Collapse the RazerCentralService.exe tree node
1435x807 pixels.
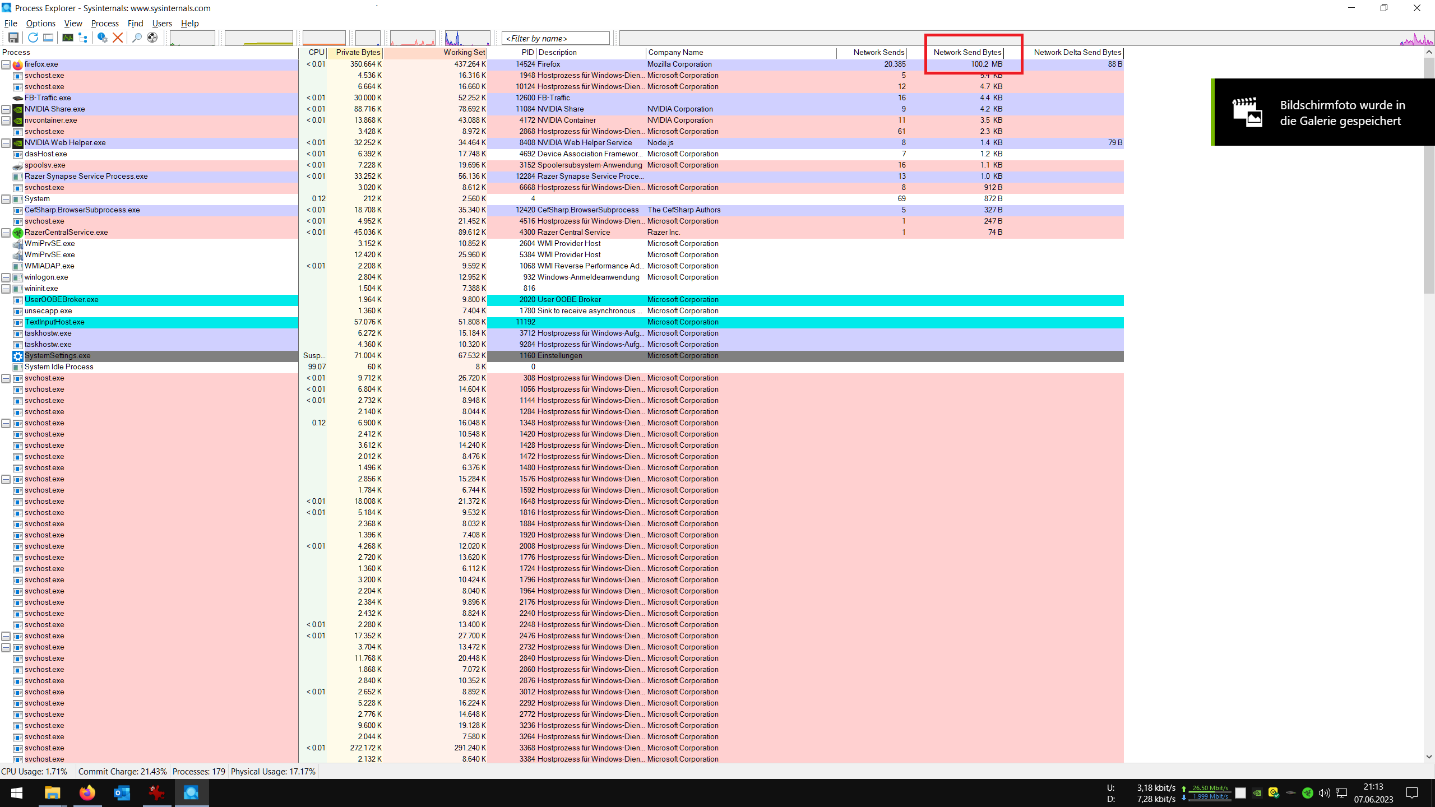coord(6,233)
